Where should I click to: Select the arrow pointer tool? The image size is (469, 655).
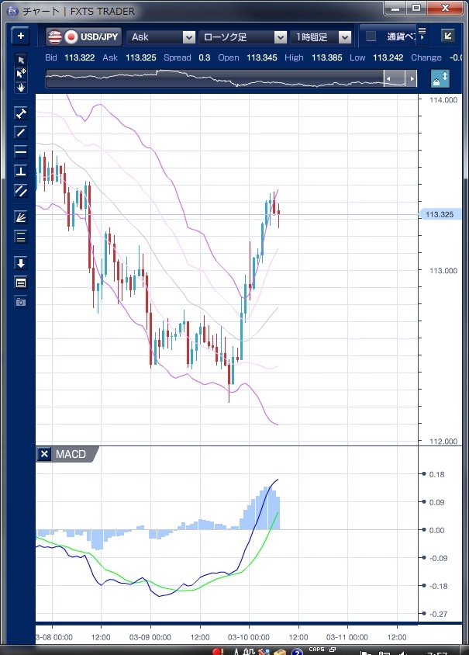coord(21,60)
